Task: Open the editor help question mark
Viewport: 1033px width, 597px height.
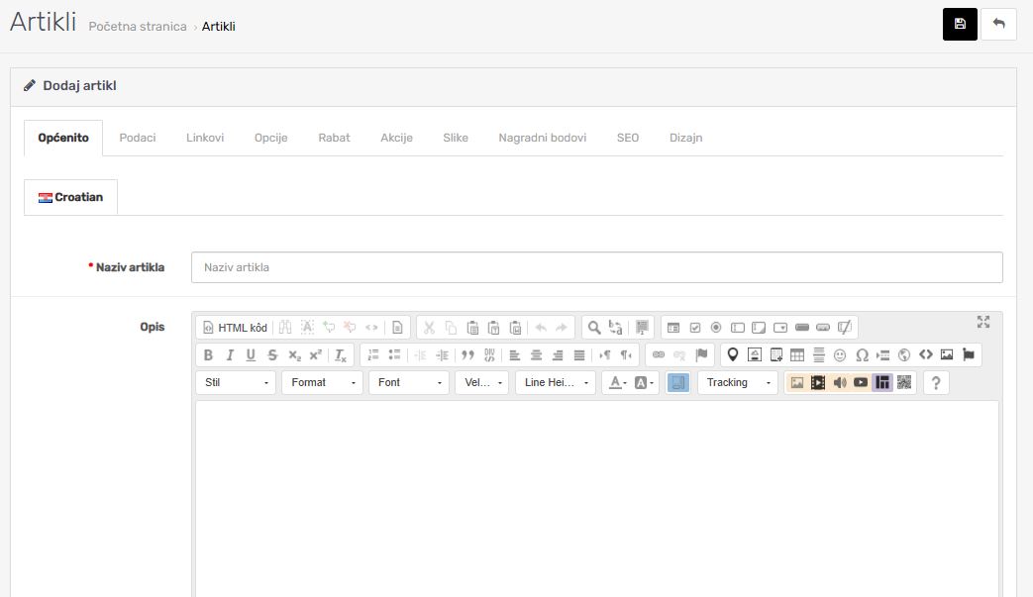Action: coord(936,382)
